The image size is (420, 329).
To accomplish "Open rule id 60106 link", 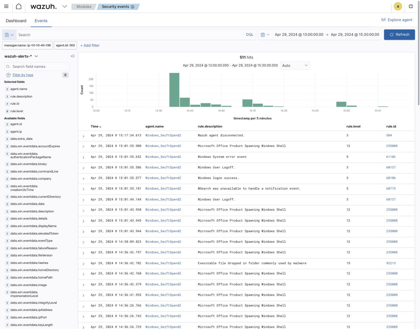I will (x=391, y=178).
